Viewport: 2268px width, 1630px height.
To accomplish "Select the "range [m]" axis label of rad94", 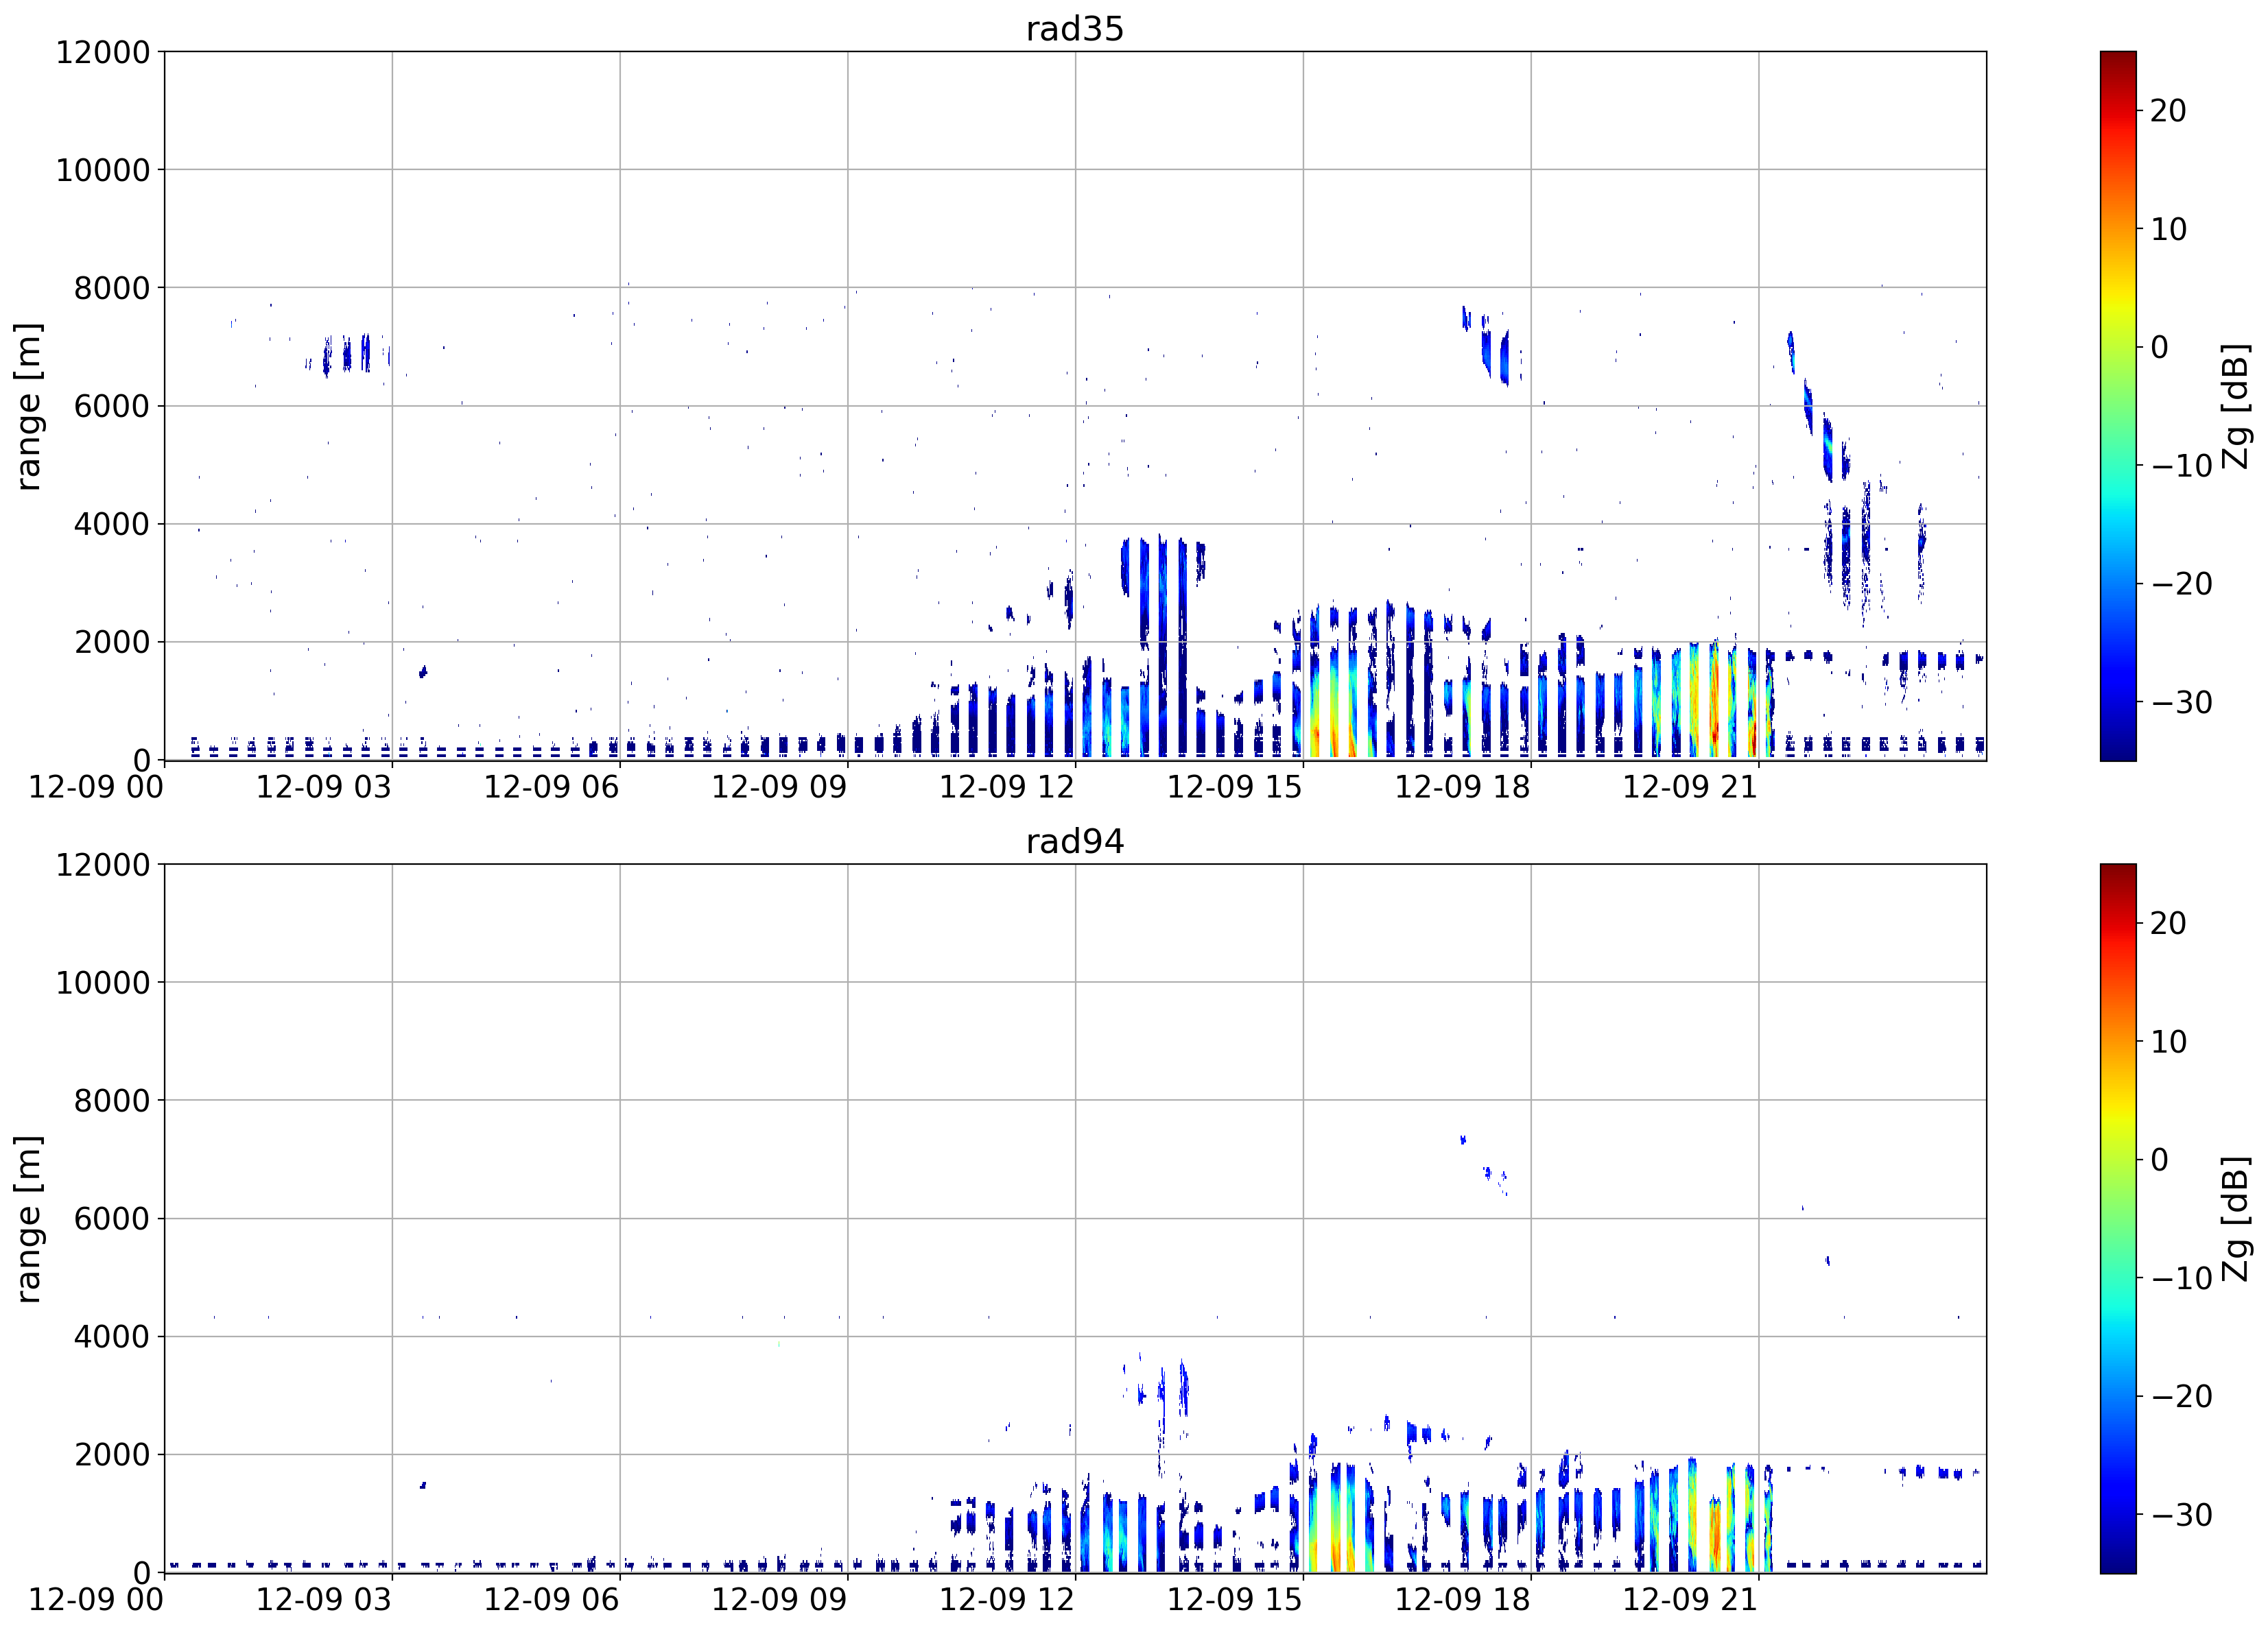I will click(x=29, y=1219).
